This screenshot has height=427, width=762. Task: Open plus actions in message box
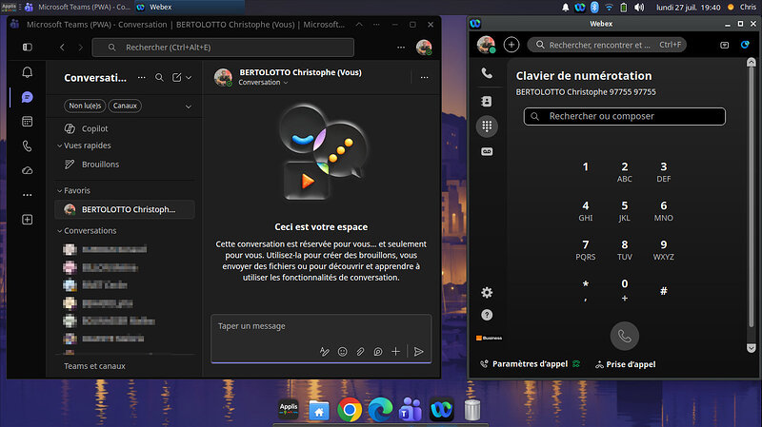point(396,351)
